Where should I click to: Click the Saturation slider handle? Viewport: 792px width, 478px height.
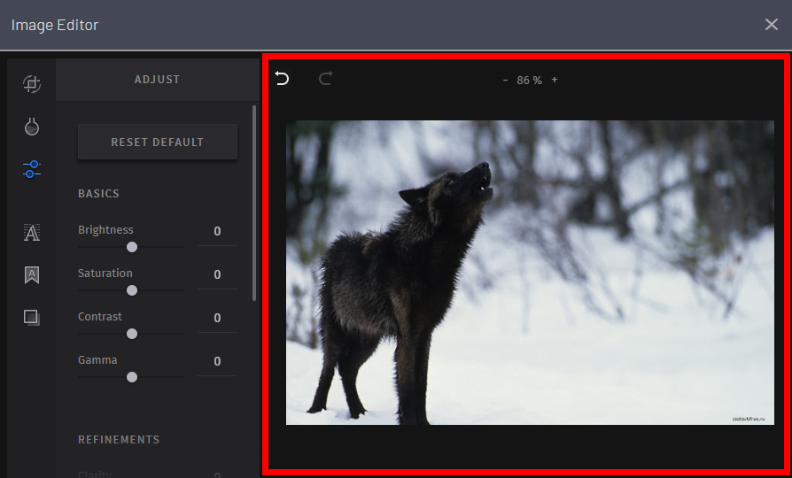point(132,290)
